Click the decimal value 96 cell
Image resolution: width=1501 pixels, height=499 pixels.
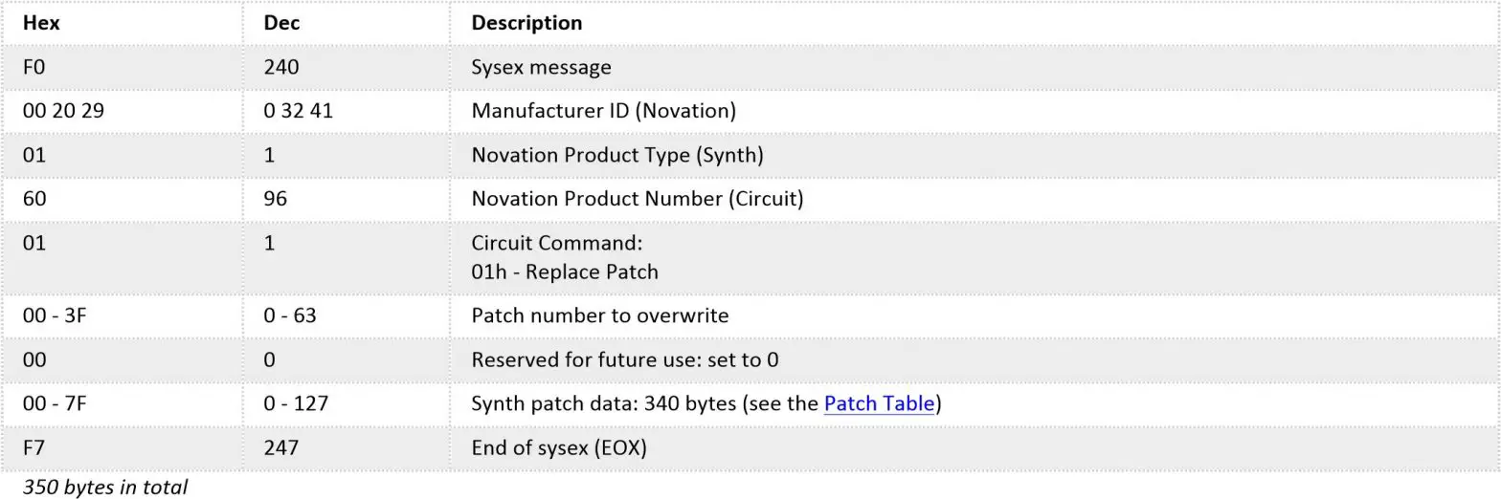point(275,199)
